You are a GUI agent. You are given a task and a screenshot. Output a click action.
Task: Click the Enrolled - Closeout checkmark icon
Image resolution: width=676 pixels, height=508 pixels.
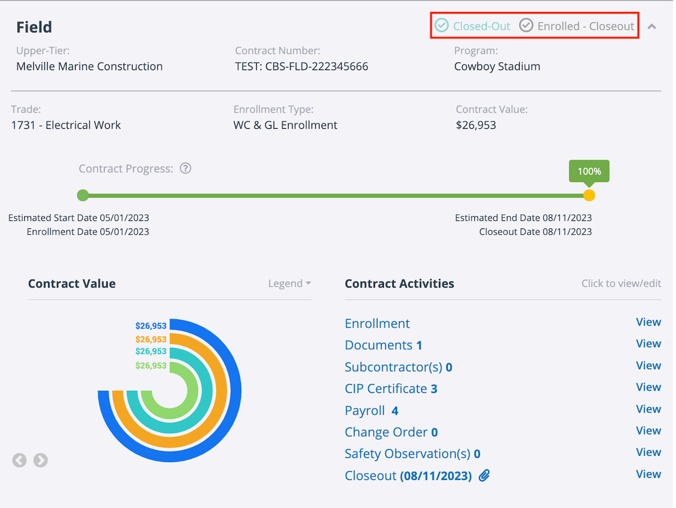point(526,25)
